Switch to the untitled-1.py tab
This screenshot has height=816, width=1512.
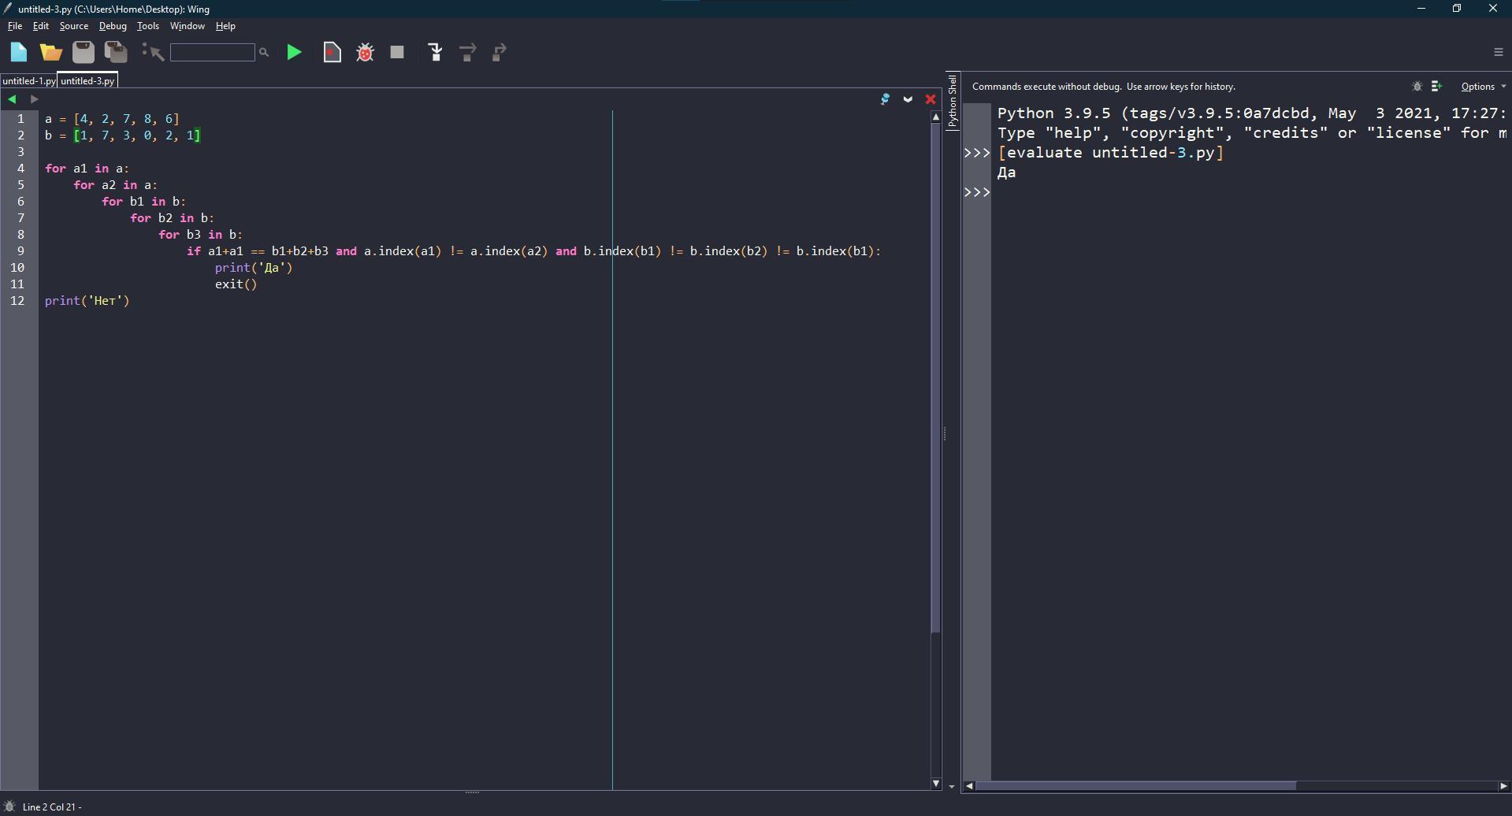point(28,81)
